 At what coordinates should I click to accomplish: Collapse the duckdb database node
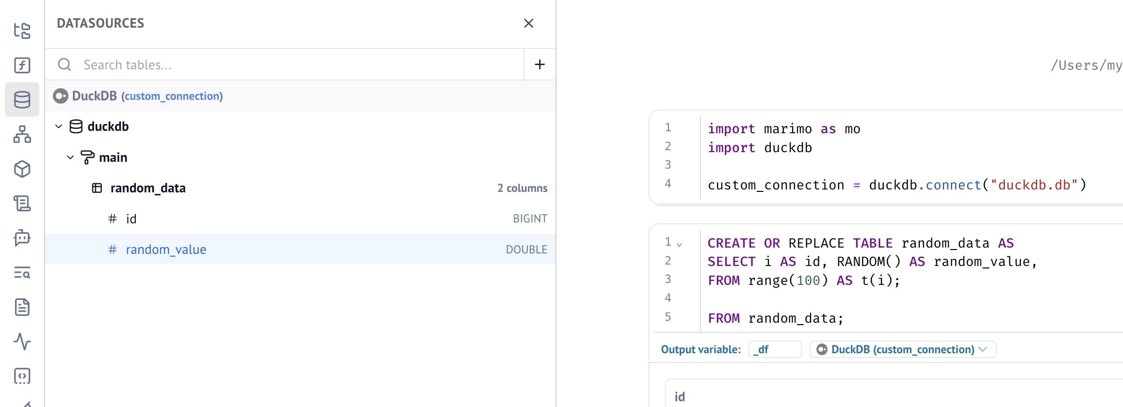point(59,126)
